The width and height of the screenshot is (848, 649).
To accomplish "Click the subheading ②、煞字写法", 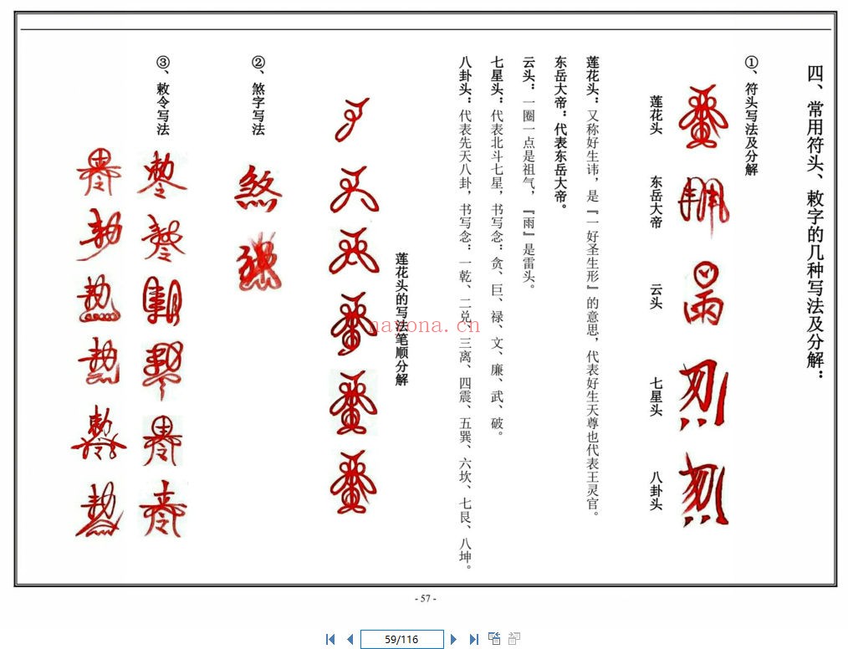I will pyautogui.click(x=258, y=95).
